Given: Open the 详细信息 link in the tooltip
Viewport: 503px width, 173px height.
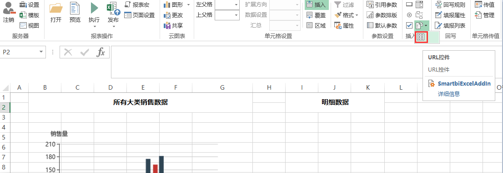Looking at the screenshot, I should coord(449,94).
